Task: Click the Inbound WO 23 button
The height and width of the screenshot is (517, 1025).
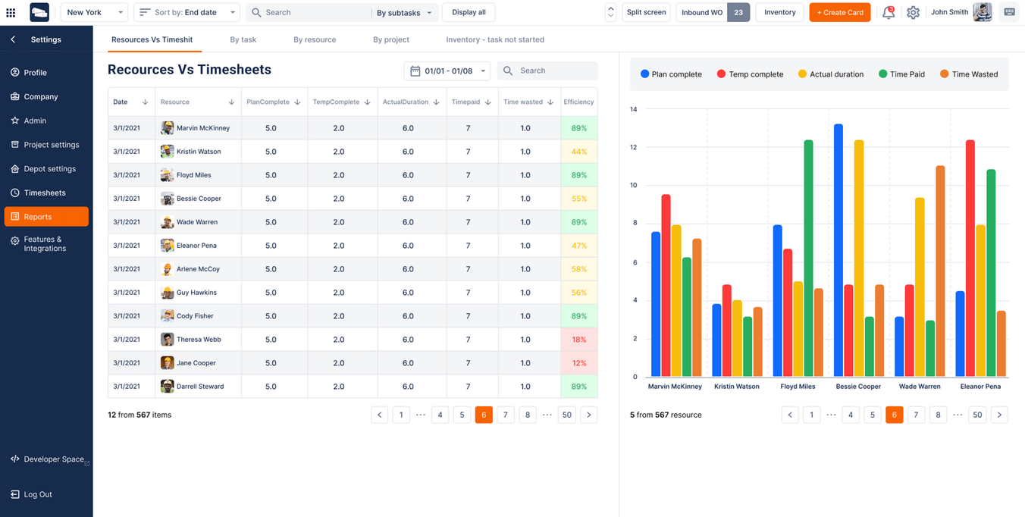Action: (713, 12)
